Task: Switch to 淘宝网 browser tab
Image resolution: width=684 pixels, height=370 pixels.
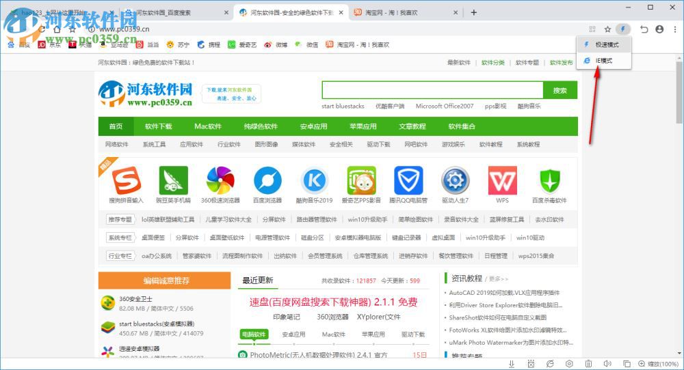Action: click(x=404, y=12)
